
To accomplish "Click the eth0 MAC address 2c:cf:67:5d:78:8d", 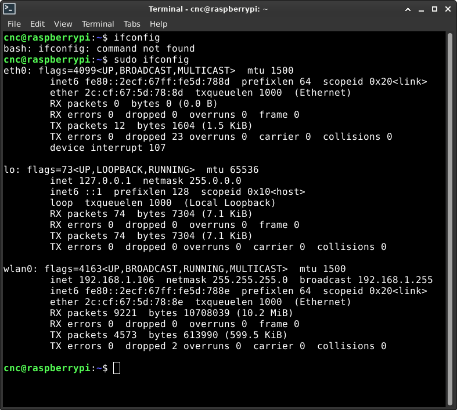I will tap(134, 93).
